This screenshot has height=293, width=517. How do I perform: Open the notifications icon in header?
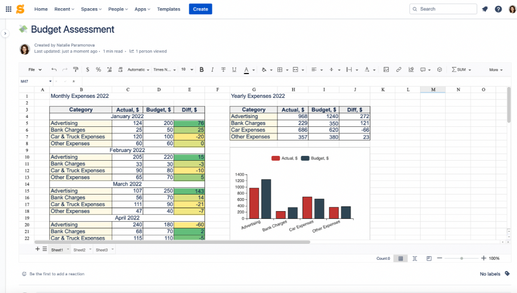485,9
